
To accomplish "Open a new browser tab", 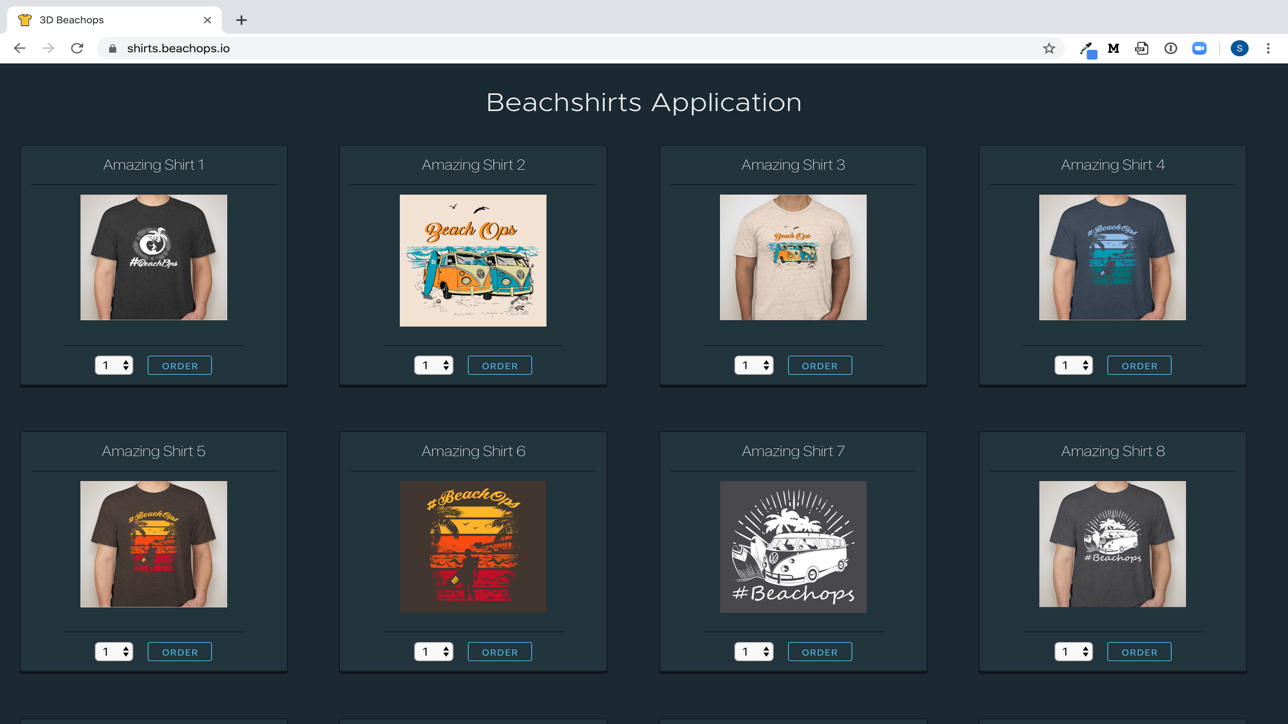I will click(x=241, y=20).
